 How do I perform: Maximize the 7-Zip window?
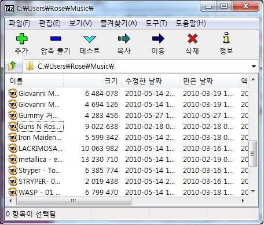click(224, 6)
